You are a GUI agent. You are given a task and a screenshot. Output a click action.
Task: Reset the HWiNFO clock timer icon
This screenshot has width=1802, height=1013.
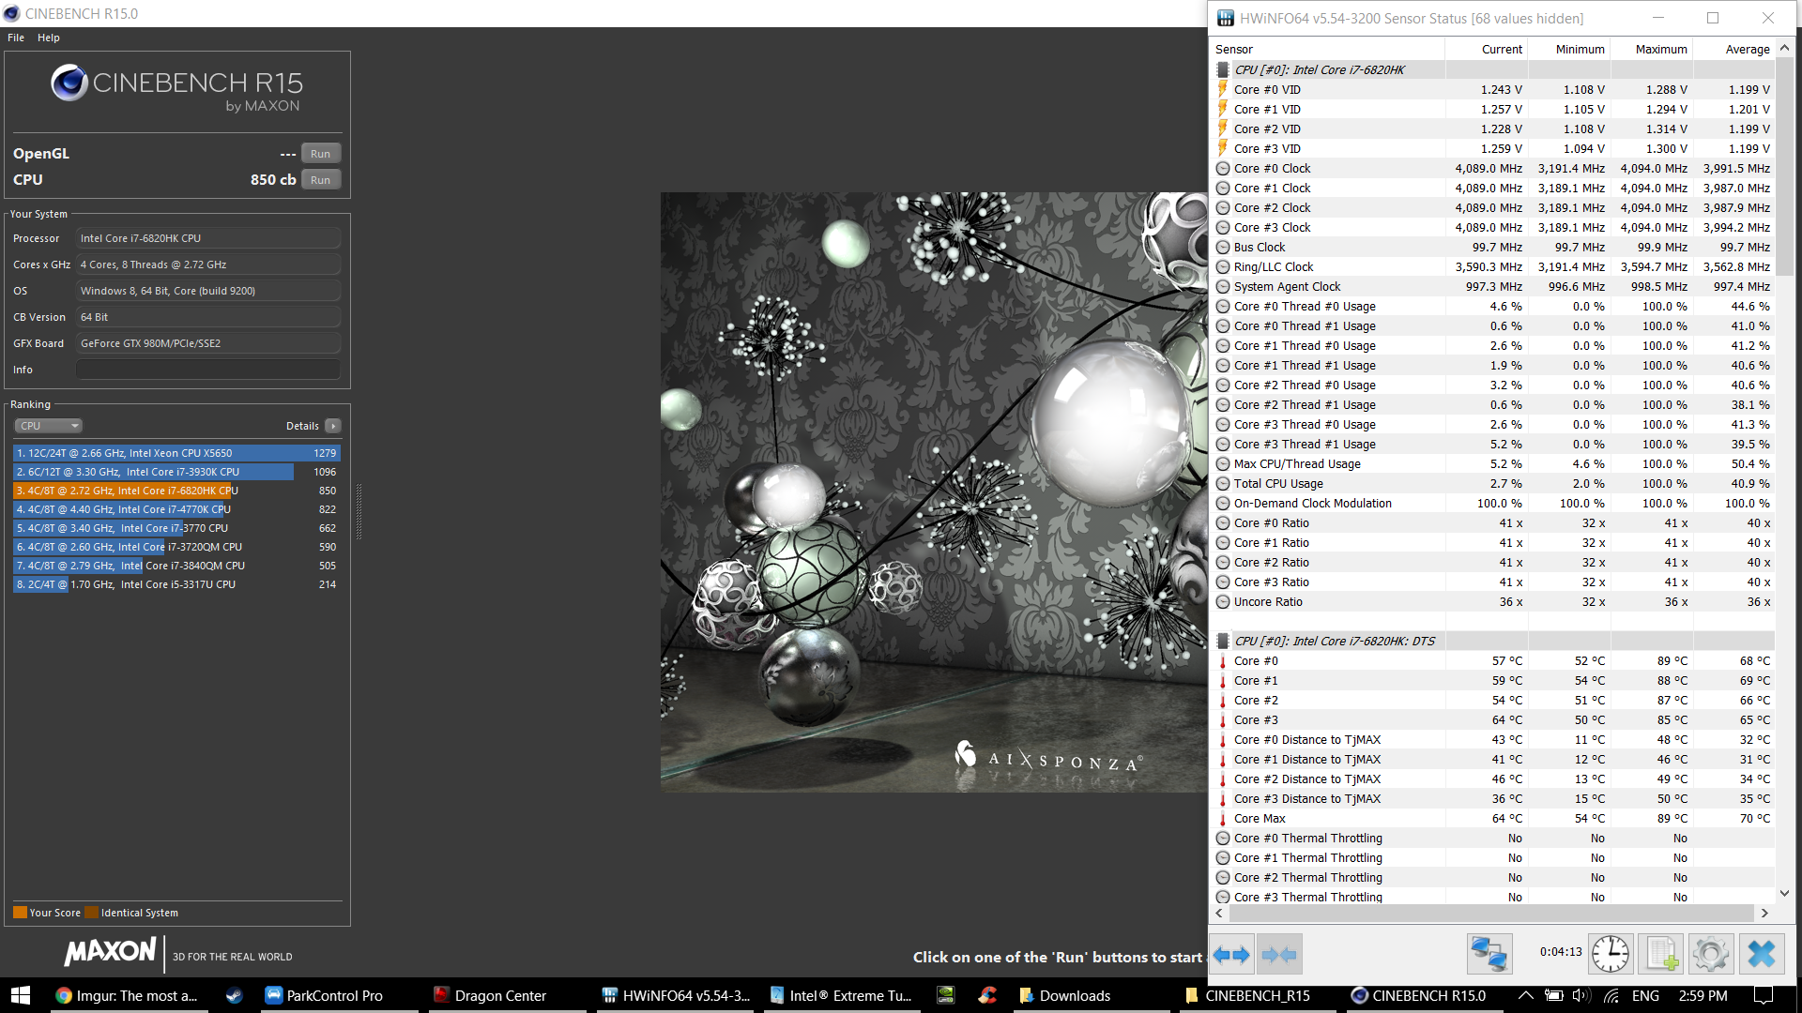[x=1611, y=955]
